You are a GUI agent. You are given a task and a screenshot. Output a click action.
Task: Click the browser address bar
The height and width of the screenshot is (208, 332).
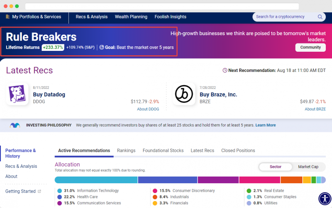[x=162, y=6]
